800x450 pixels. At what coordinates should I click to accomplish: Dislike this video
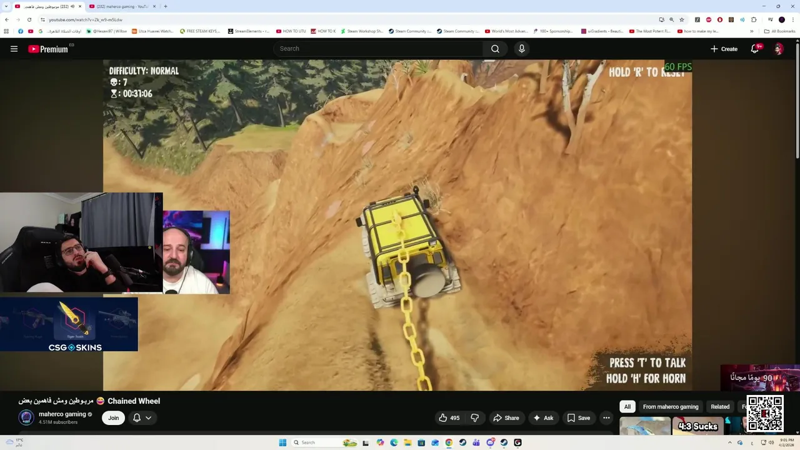point(474,418)
